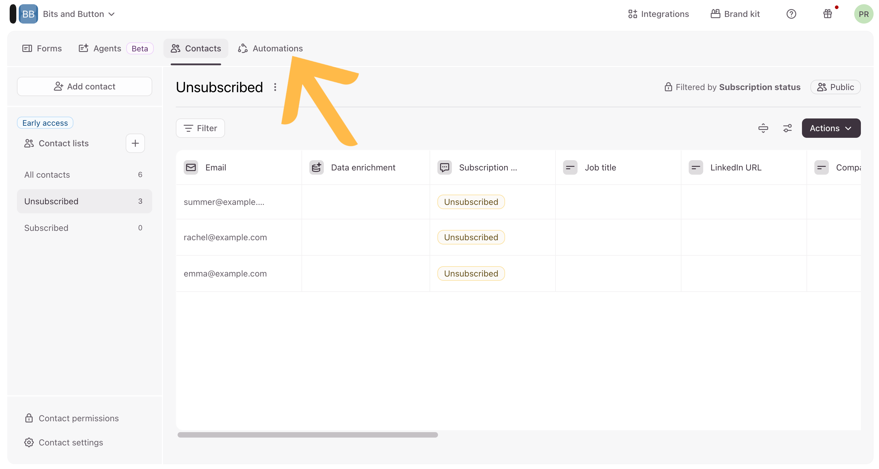Click the Data enrichment column icon
The height and width of the screenshot is (469, 879).
(x=316, y=167)
